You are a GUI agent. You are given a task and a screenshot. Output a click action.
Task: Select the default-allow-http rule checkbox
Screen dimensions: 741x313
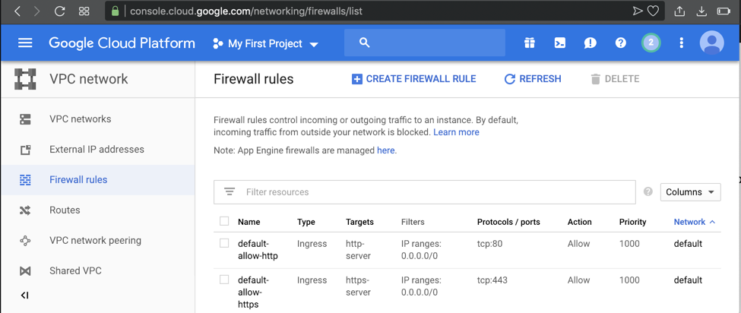(x=224, y=244)
